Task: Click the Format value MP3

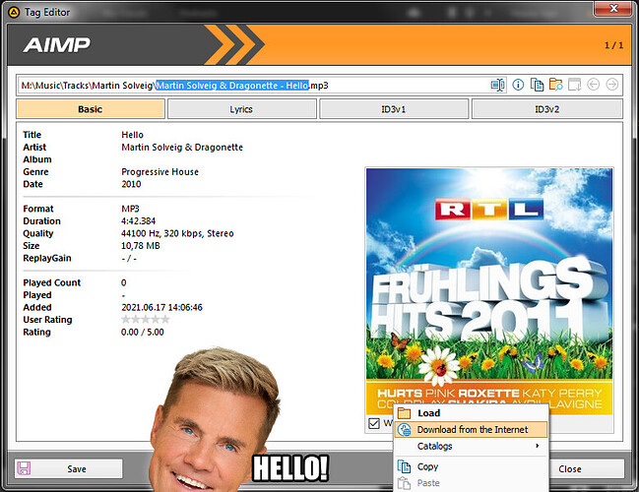Action: [130, 209]
